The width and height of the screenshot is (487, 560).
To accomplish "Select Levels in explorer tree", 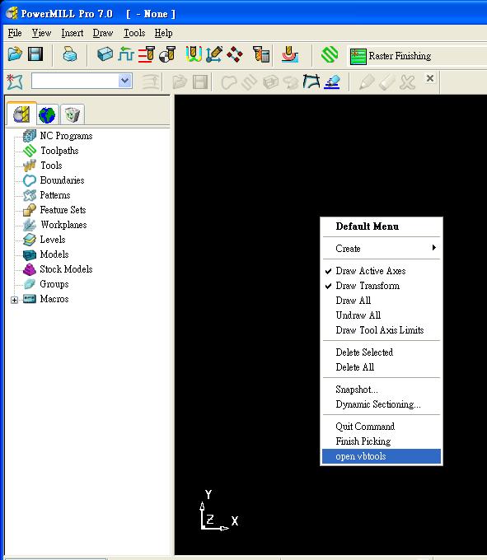I will pyautogui.click(x=53, y=240).
